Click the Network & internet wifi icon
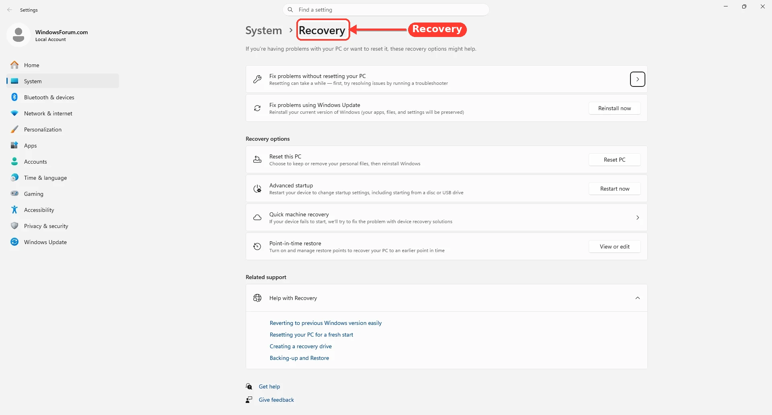The width and height of the screenshot is (772, 415). tap(14, 113)
